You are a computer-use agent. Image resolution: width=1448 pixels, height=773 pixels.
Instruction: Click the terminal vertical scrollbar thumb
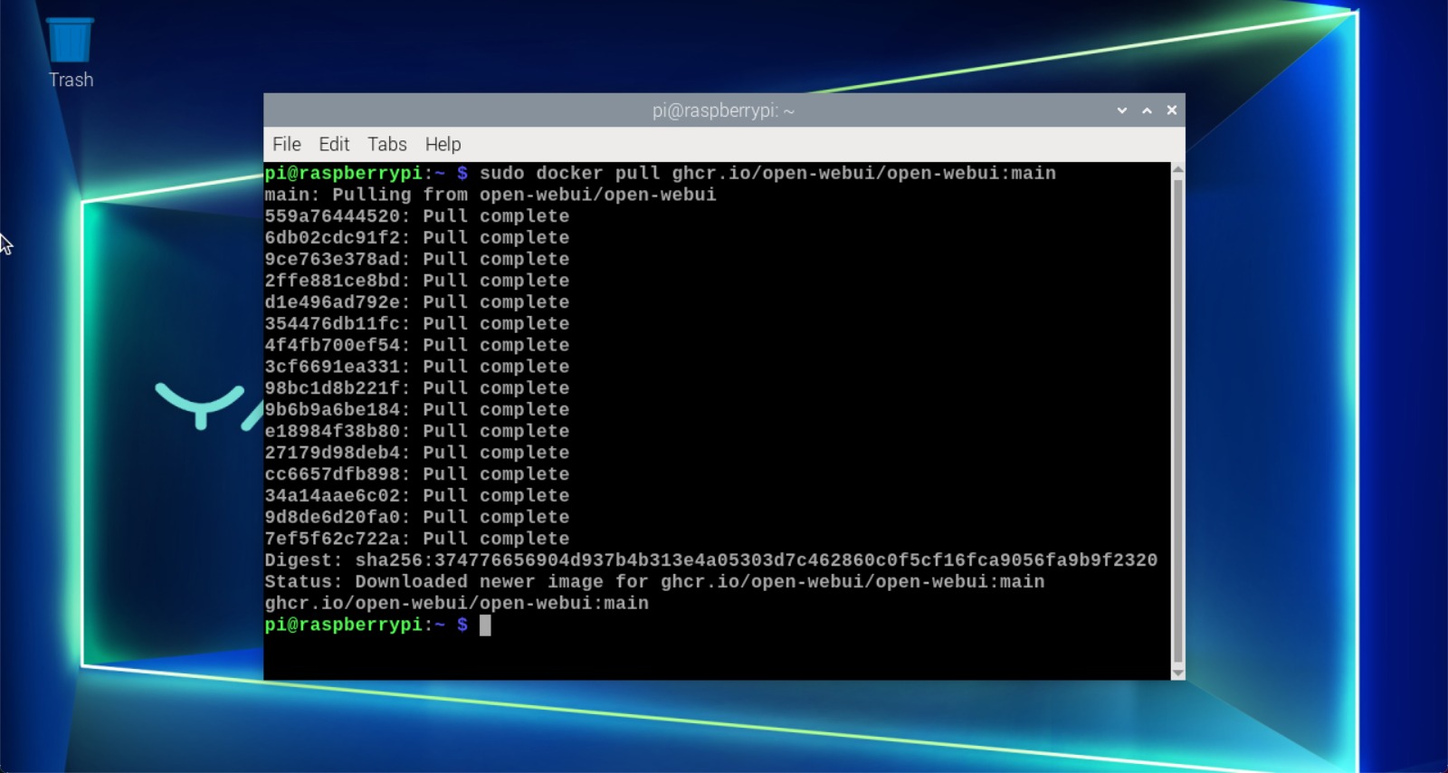point(1178,421)
